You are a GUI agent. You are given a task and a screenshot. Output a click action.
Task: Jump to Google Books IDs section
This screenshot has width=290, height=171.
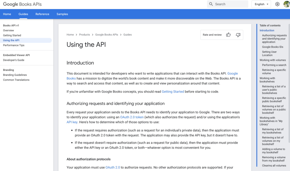(x=273, y=47)
